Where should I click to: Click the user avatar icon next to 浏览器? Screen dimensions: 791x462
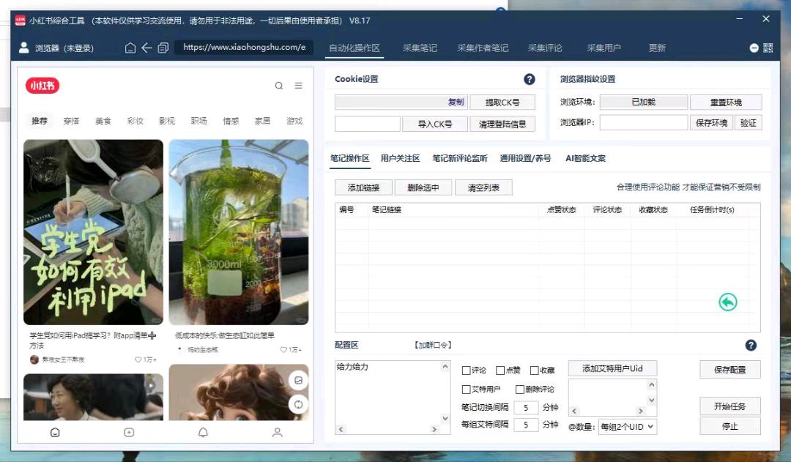click(x=23, y=48)
